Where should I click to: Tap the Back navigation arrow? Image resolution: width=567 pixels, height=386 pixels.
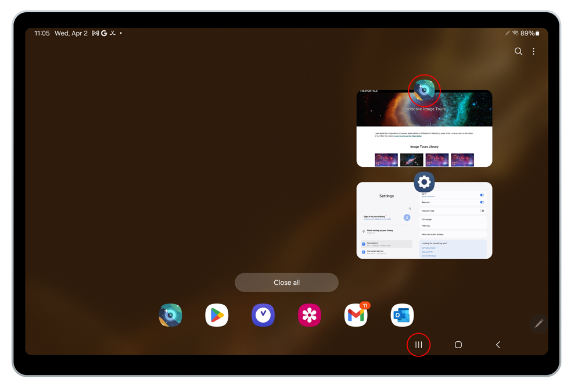pyautogui.click(x=498, y=345)
